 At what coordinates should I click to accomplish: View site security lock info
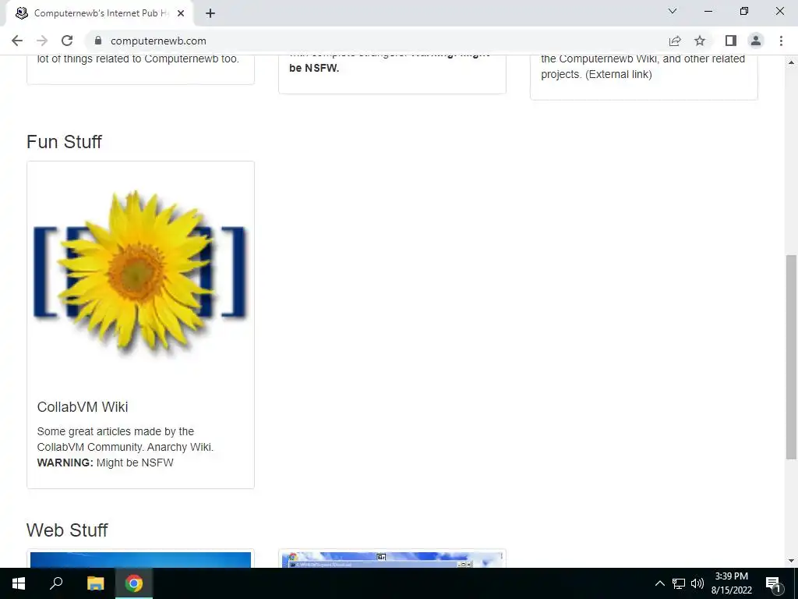[98, 41]
